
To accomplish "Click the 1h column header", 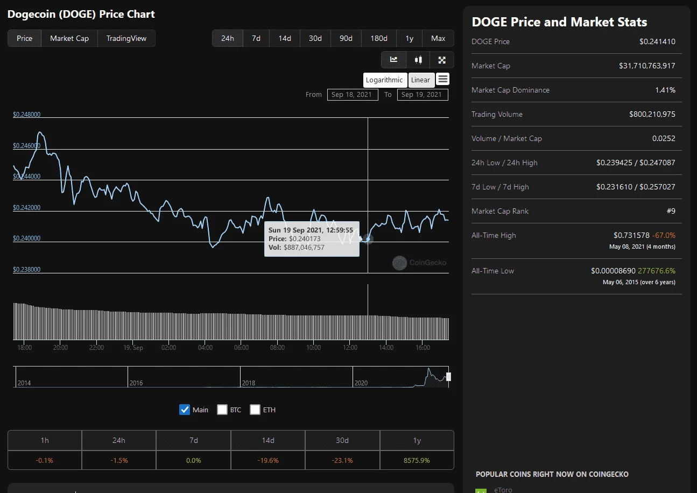I will click(45, 440).
